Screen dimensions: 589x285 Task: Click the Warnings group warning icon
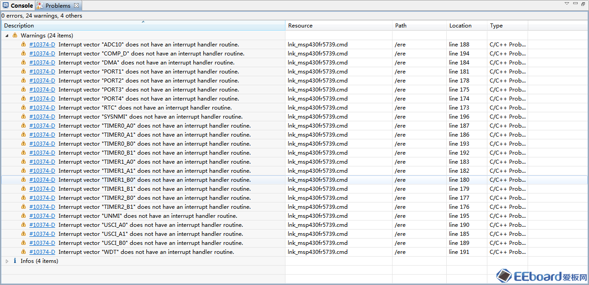pyautogui.click(x=15, y=35)
